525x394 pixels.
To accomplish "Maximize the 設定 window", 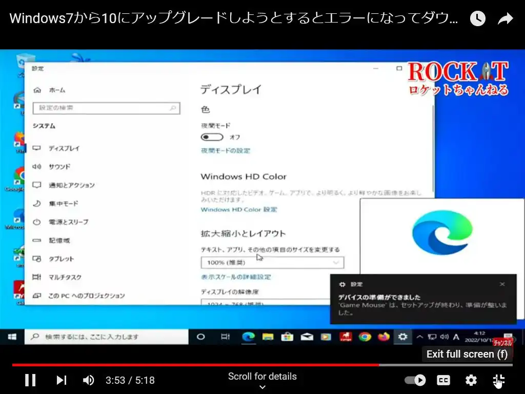I will [x=399, y=68].
